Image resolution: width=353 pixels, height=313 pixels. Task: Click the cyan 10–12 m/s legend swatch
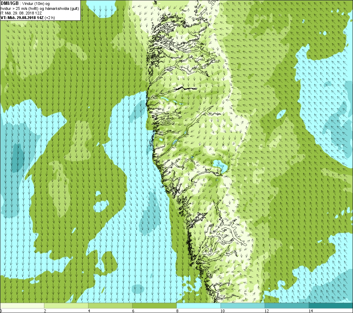pos(243,306)
